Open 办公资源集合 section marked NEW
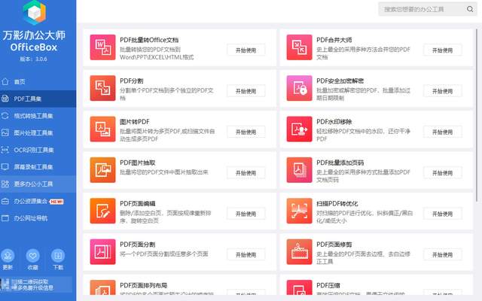Viewport: 482px width, 301px height. coord(38,202)
